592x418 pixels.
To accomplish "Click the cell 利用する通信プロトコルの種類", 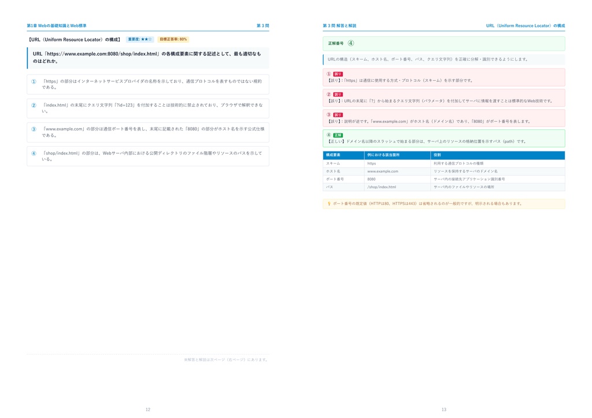I will coord(498,163).
